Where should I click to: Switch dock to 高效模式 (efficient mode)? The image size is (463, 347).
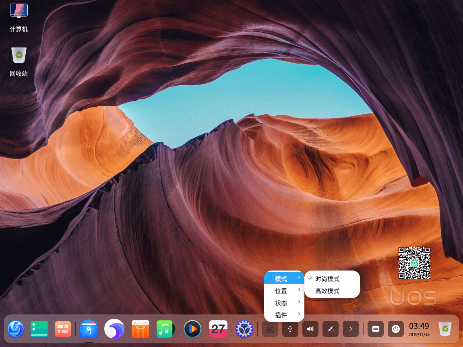[x=327, y=291]
